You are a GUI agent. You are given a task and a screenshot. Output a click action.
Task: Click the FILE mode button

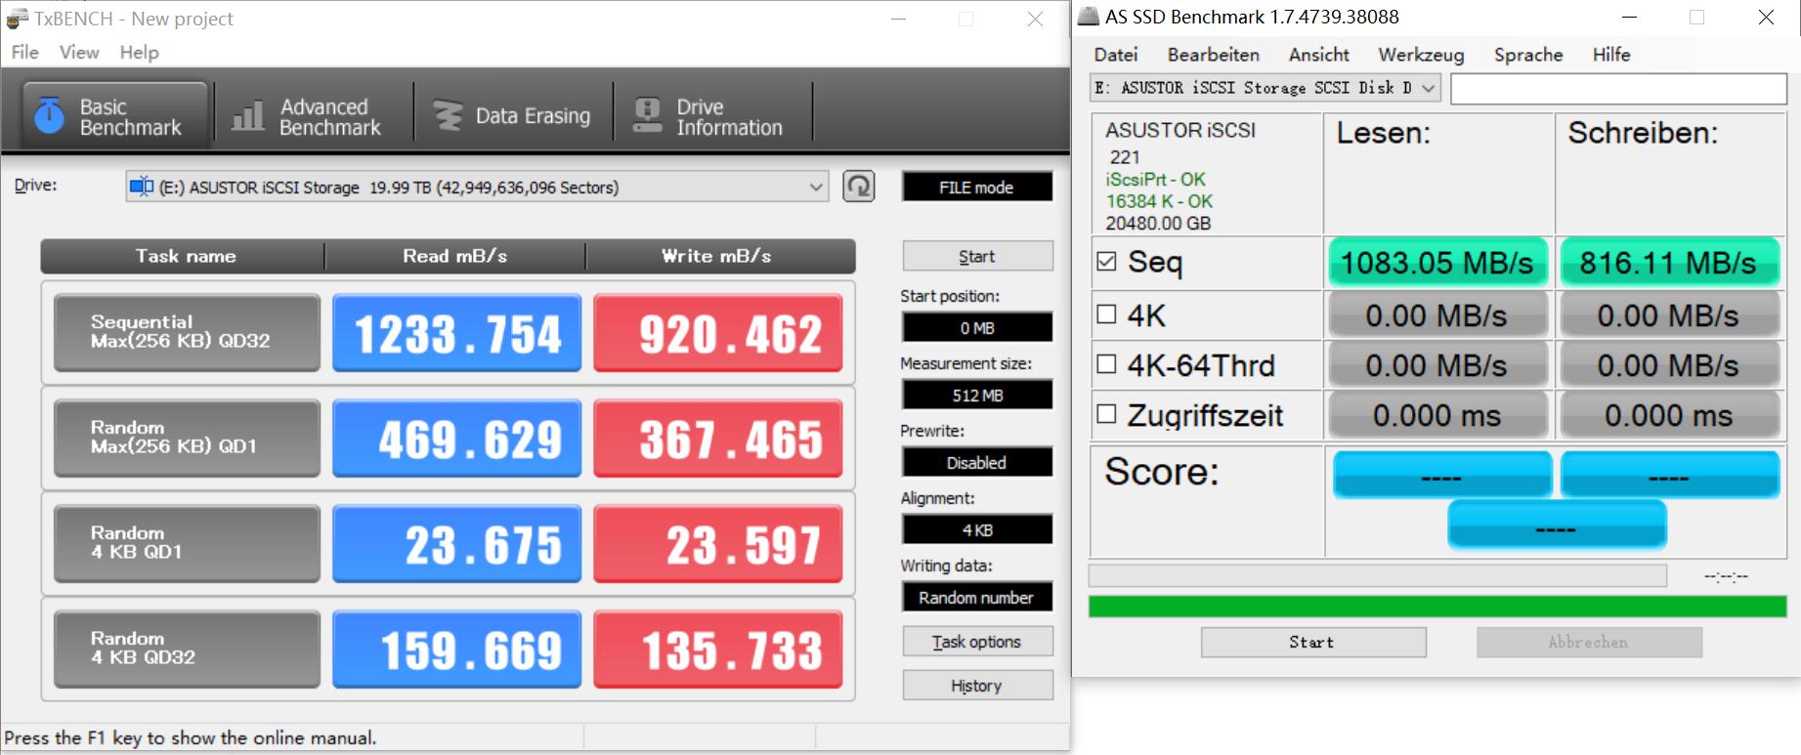(x=977, y=187)
